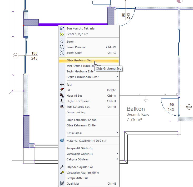This screenshot has width=193, height=187.
Task: Choose Obje Katmanını Kilitle
Action: tap(81, 125)
